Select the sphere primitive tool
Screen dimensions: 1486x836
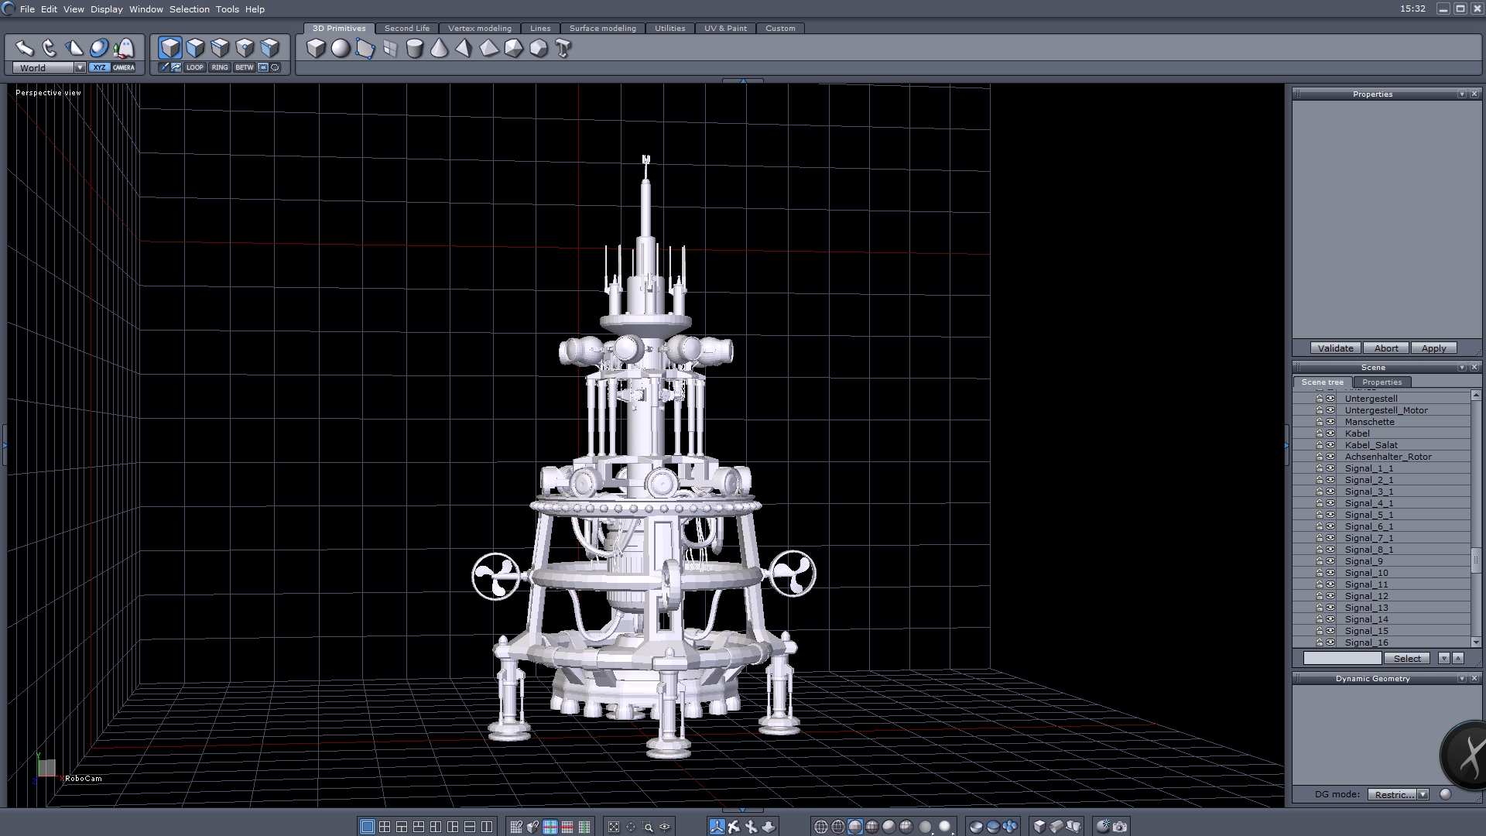click(x=341, y=49)
